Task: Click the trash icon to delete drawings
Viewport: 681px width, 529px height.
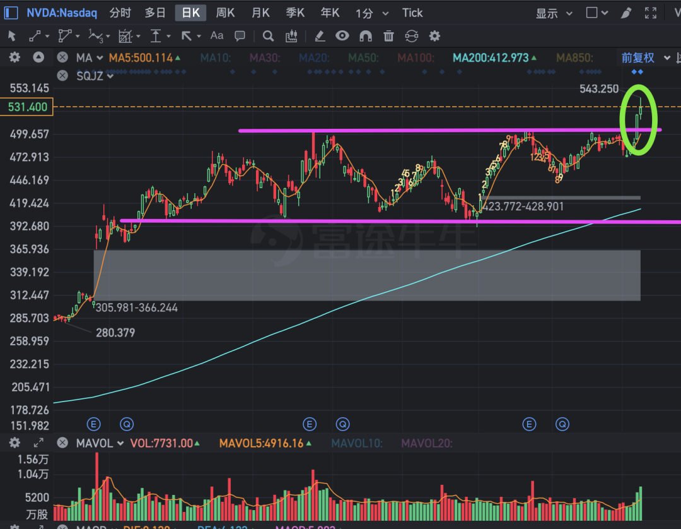Action: (x=389, y=36)
